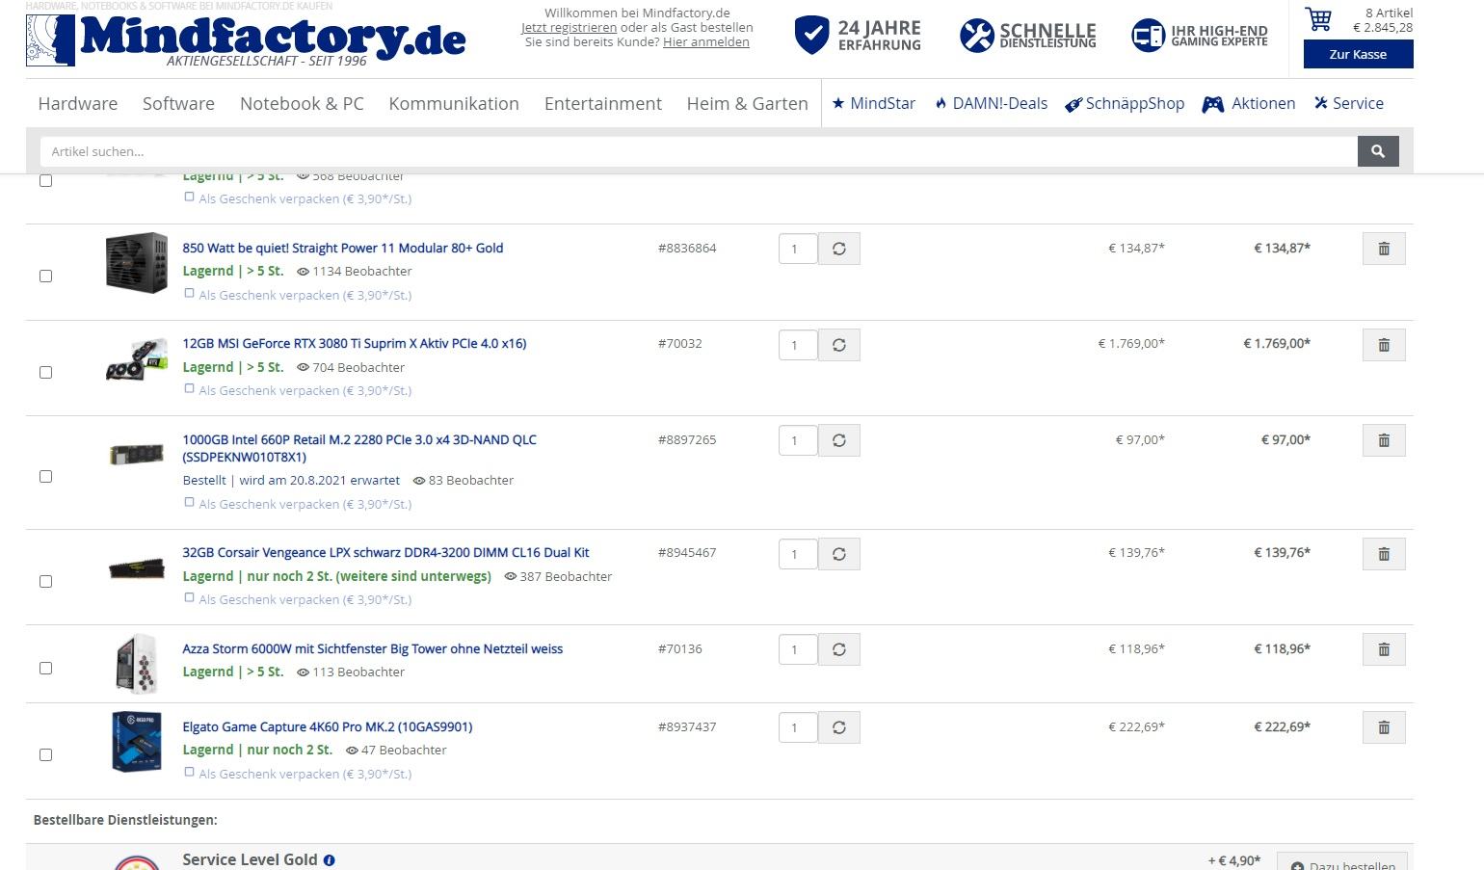The height and width of the screenshot is (870, 1484).
Task: Click quantity field for Elgato Game Capture
Action: (798, 727)
